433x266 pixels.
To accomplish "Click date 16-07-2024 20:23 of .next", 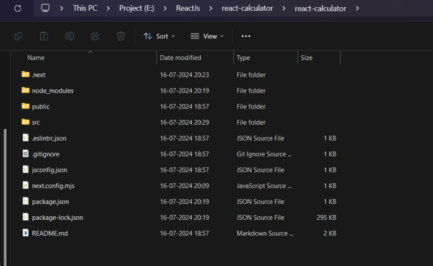I will (184, 75).
